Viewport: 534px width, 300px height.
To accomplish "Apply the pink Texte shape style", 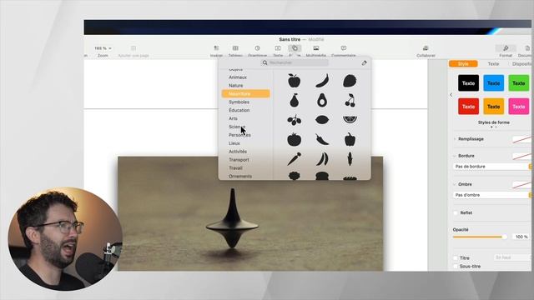I will 519,107.
